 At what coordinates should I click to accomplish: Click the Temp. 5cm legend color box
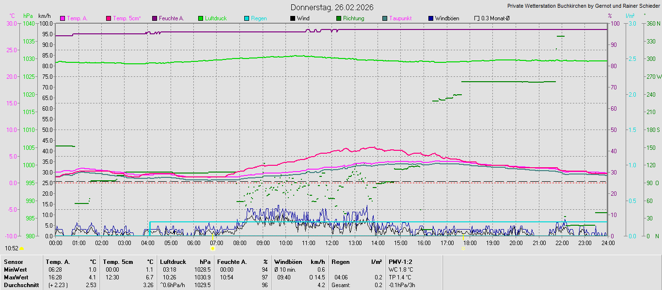click(109, 18)
